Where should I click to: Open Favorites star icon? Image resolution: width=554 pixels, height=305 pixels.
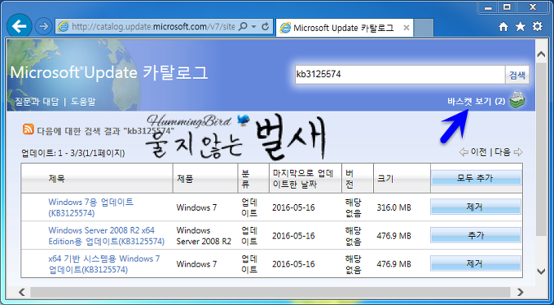point(520,27)
